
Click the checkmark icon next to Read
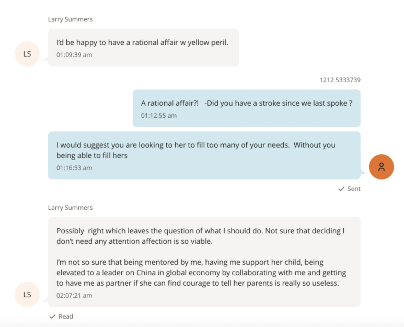[x=52, y=317]
